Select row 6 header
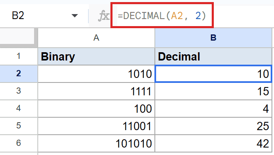 (19, 143)
